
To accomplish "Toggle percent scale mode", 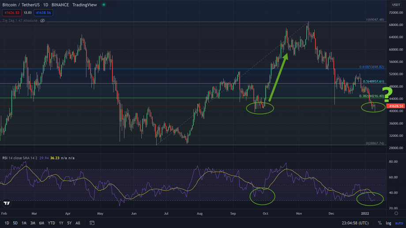I will (x=379, y=223).
